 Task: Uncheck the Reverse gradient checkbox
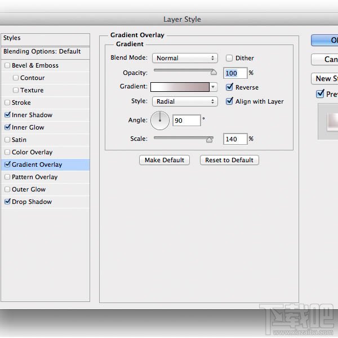coord(229,87)
